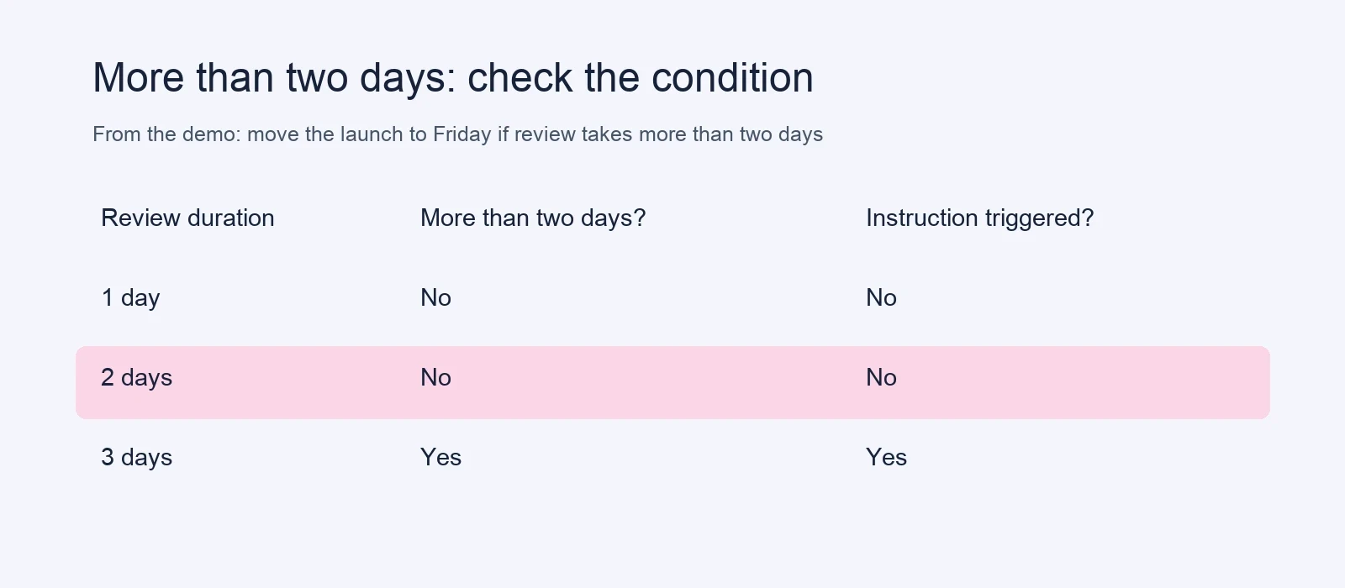Click 'Yes' under More than two days for 3 days

[440, 457]
